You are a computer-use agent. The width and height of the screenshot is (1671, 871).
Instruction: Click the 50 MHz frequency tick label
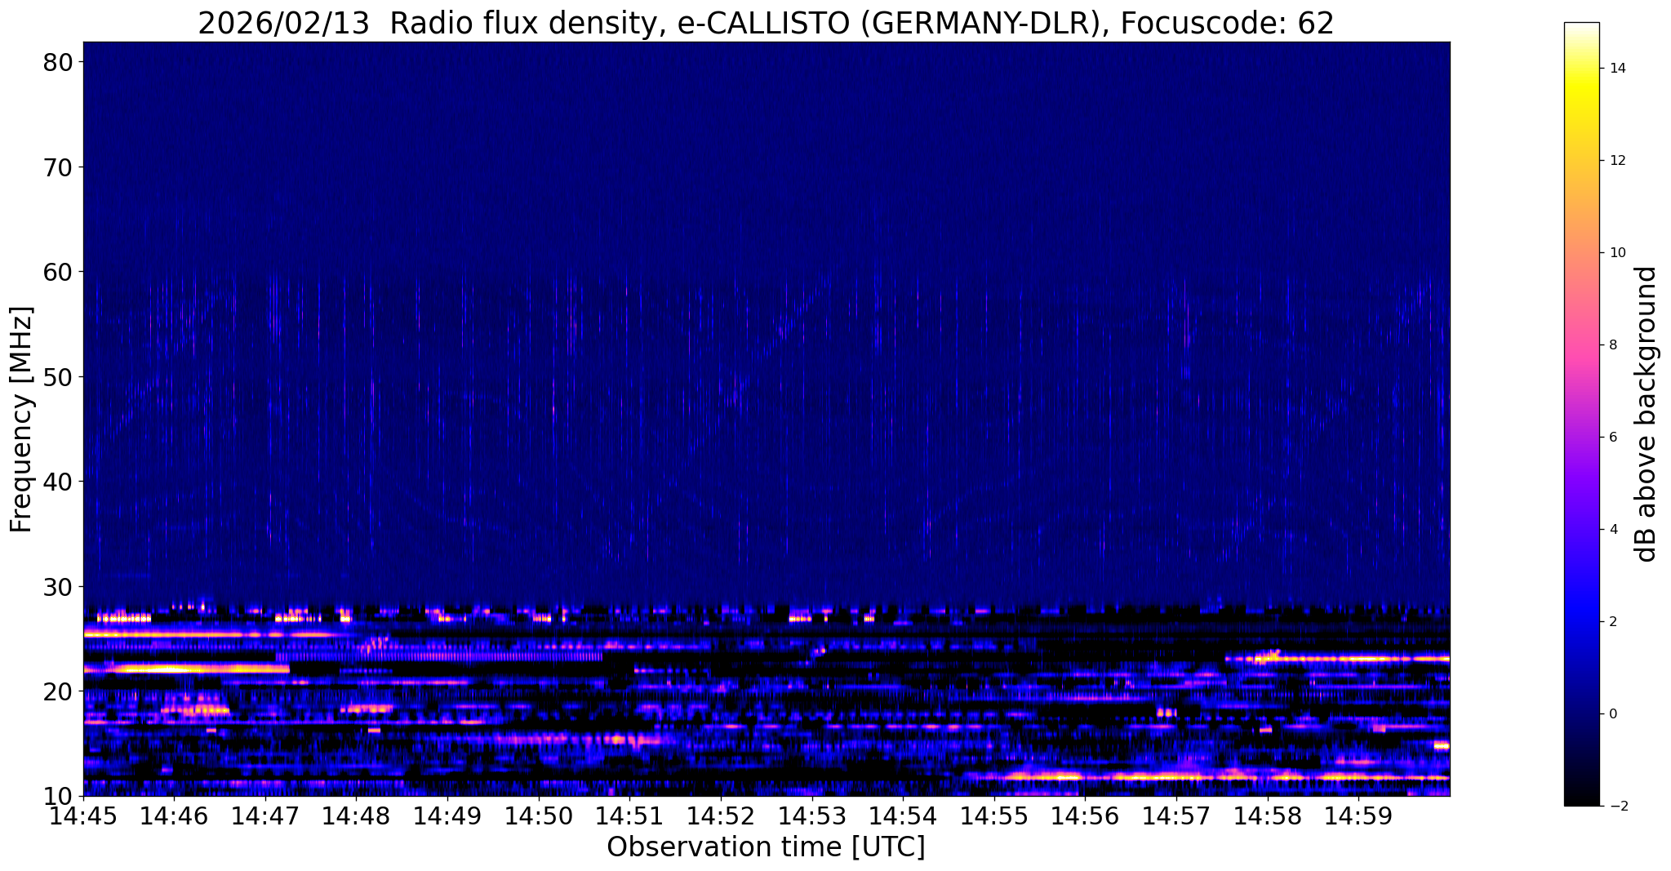58,377
